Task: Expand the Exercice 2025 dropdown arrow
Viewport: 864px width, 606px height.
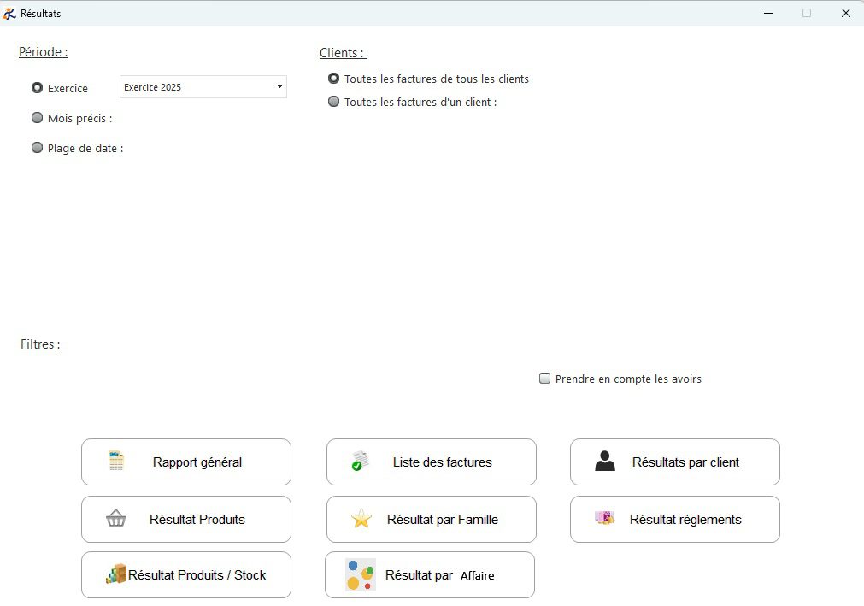Action: click(279, 86)
